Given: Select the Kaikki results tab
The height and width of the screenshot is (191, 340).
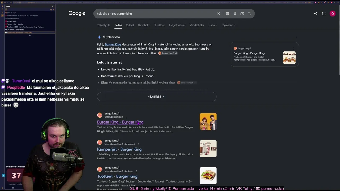Looking at the screenshot, I should click(118, 25).
